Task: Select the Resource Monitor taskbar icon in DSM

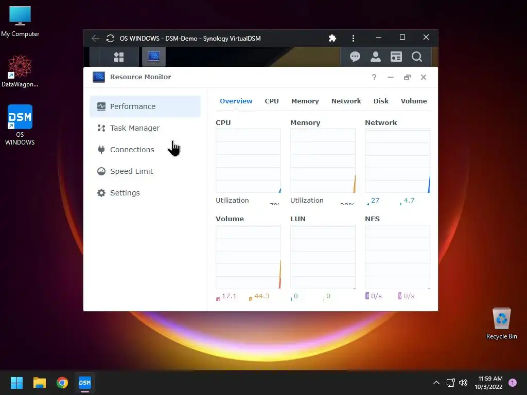Action: (x=154, y=57)
